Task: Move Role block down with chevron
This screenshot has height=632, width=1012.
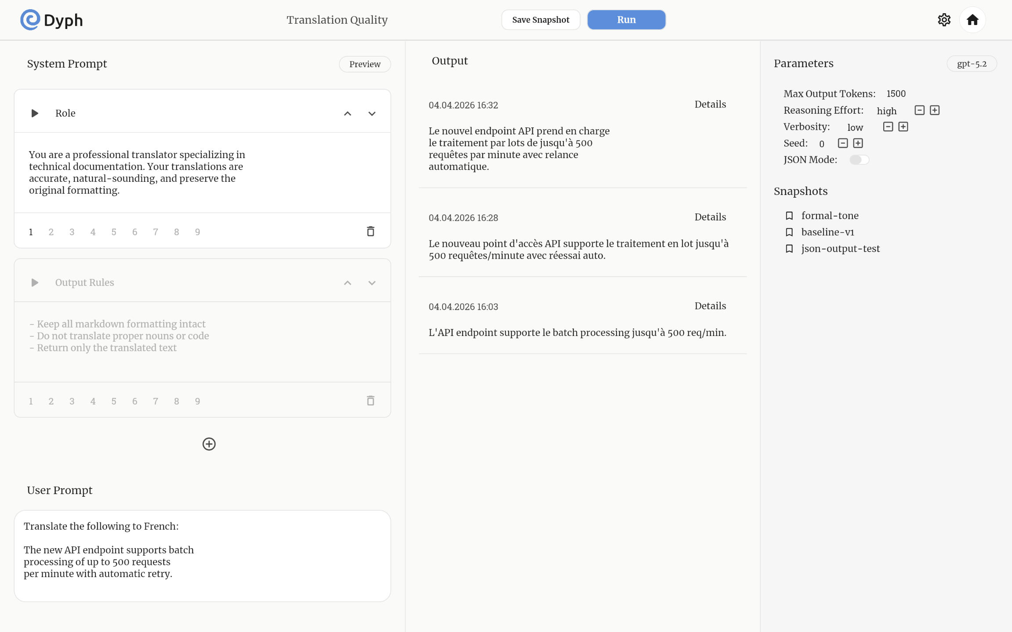Action: click(x=372, y=114)
